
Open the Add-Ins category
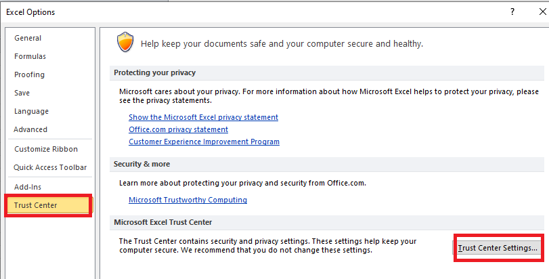point(28,187)
